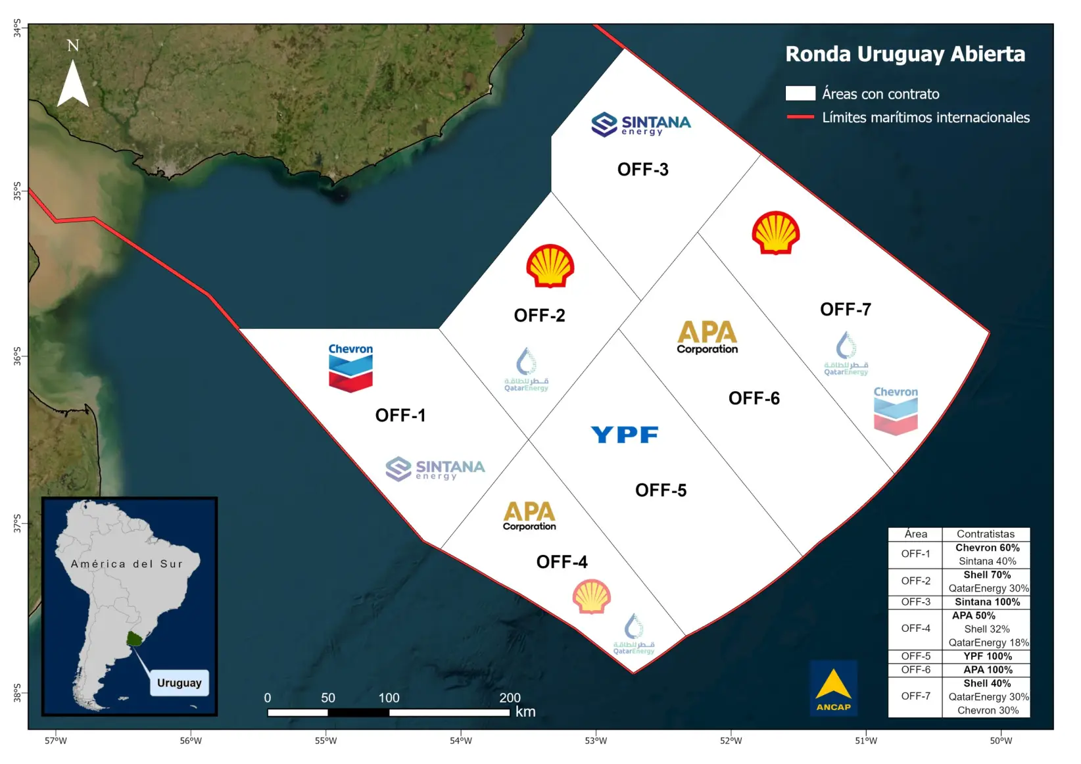Viewport: 1081px width, 764px height.
Task: Click the 'Contratistas' table header
Action: [x=985, y=534]
